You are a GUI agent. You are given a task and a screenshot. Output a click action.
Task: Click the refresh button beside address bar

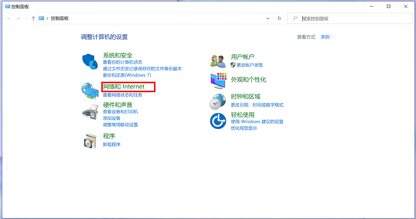pos(279,18)
